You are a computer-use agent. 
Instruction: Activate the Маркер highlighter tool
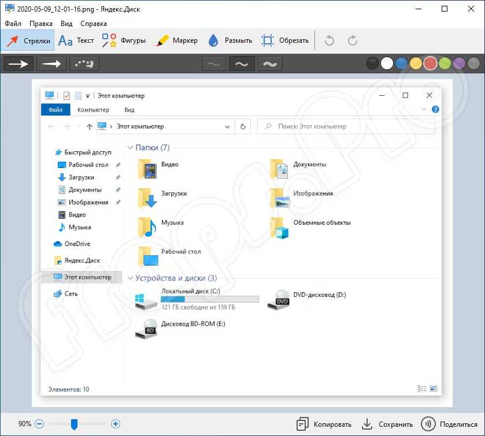click(x=177, y=40)
